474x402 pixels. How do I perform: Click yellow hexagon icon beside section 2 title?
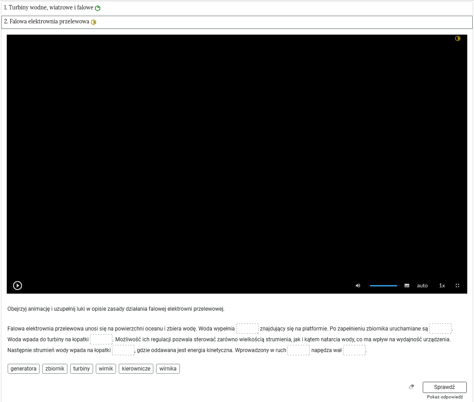pos(94,22)
